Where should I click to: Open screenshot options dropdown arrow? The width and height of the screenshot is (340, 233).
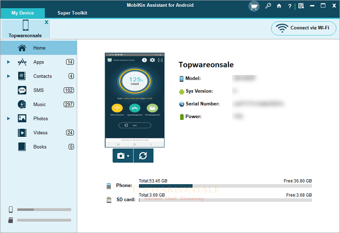tap(128, 156)
